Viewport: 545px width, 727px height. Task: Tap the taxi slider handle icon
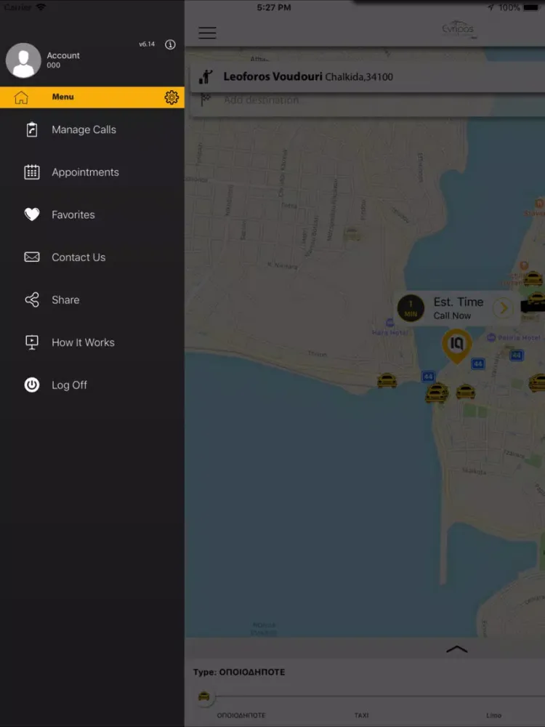(x=204, y=696)
